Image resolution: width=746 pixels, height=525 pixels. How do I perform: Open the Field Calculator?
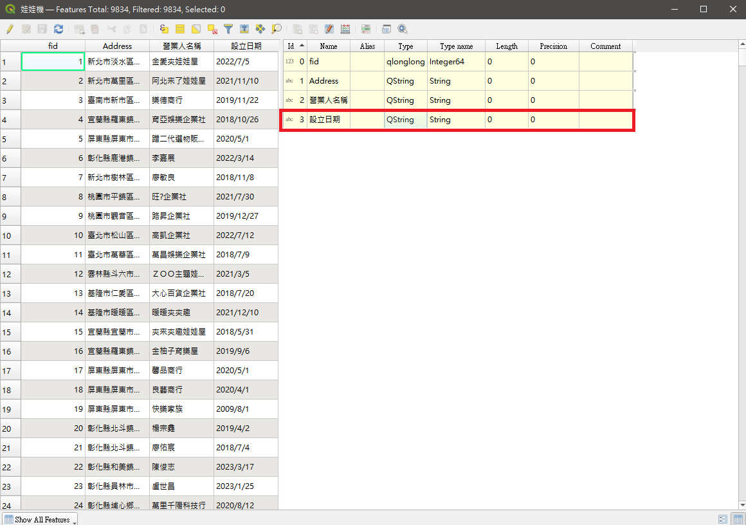pos(345,29)
